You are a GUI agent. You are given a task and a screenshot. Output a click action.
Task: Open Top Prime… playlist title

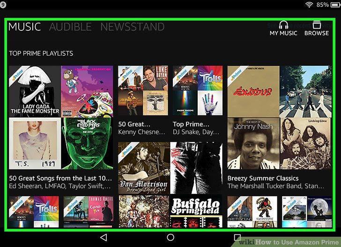[x=191, y=124]
